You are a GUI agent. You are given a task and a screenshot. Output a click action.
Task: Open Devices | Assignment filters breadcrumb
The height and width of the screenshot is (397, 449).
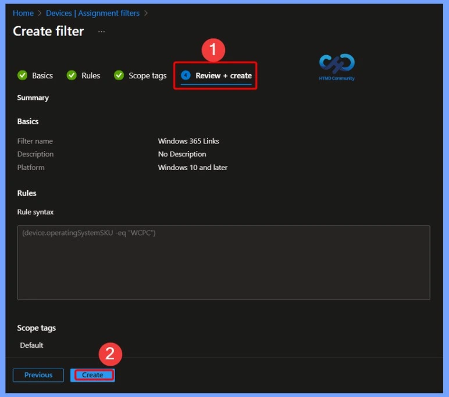coord(93,13)
